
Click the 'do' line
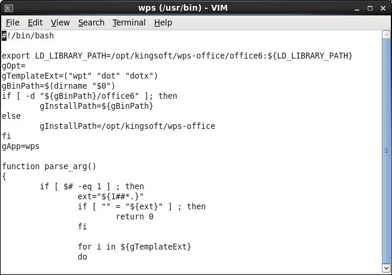[82, 257]
